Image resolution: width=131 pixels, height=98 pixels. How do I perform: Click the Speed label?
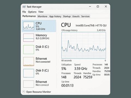coord(77,65)
